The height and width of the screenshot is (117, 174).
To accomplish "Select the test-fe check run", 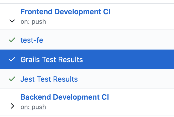I will [x=32, y=40].
